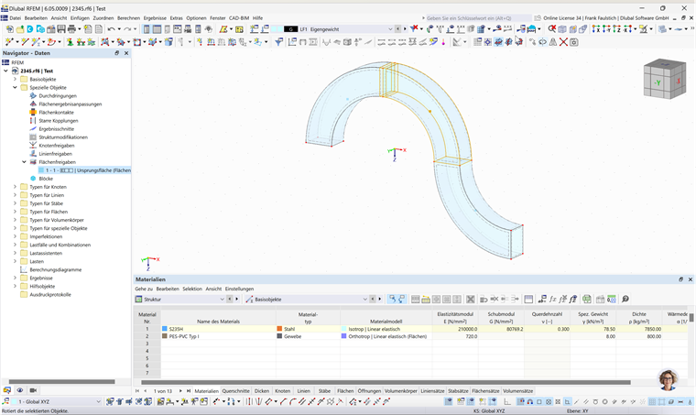Close the Navigator - Daten panel
The height and width of the screenshot is (415, 696).
[x=126, y=53]
